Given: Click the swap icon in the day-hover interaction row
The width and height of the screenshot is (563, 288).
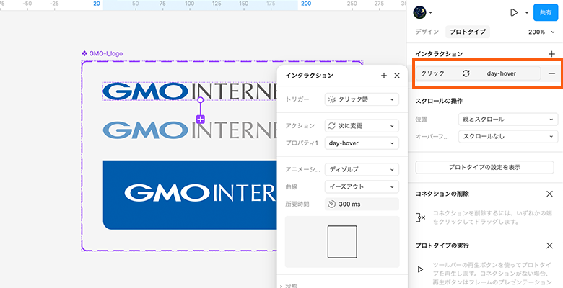Looking at the screenshot, I should coord(466,73).
